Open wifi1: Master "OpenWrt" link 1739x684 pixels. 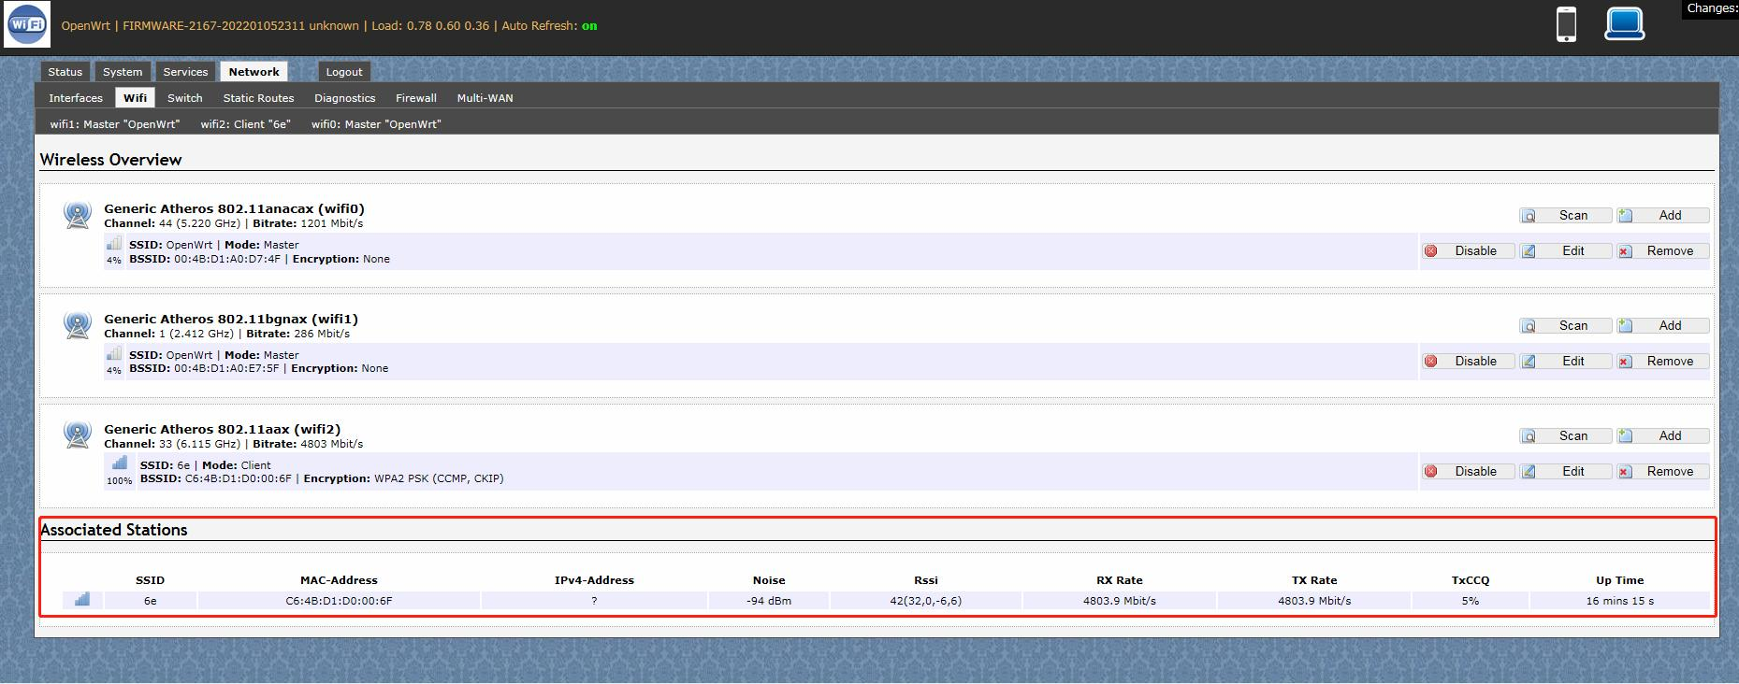(115, 124)
